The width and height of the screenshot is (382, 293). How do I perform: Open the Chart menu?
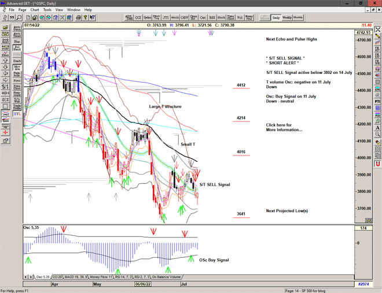(35, 10)
